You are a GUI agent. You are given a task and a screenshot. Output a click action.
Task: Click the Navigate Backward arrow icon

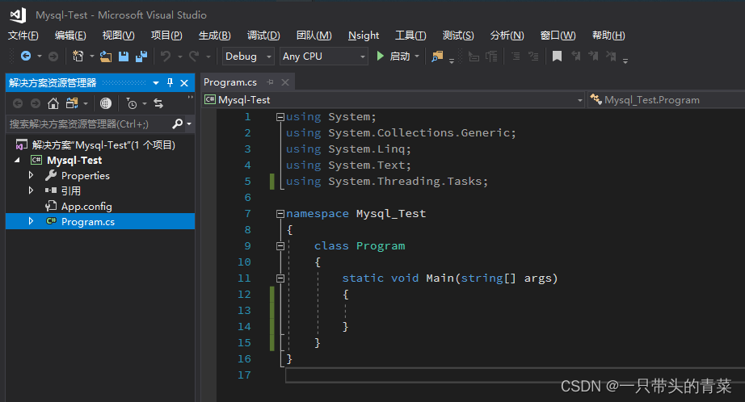26,56
